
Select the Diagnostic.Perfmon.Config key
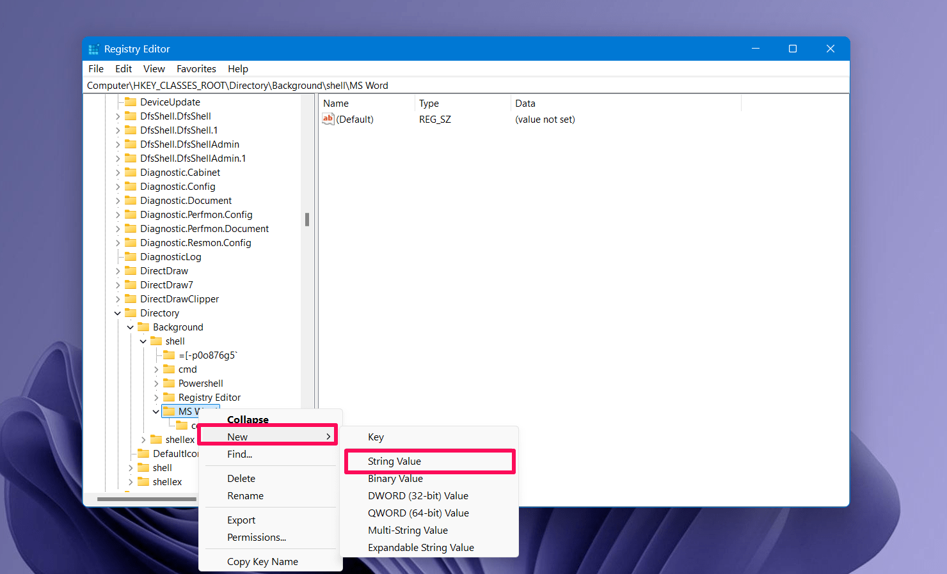pos(196,215)
